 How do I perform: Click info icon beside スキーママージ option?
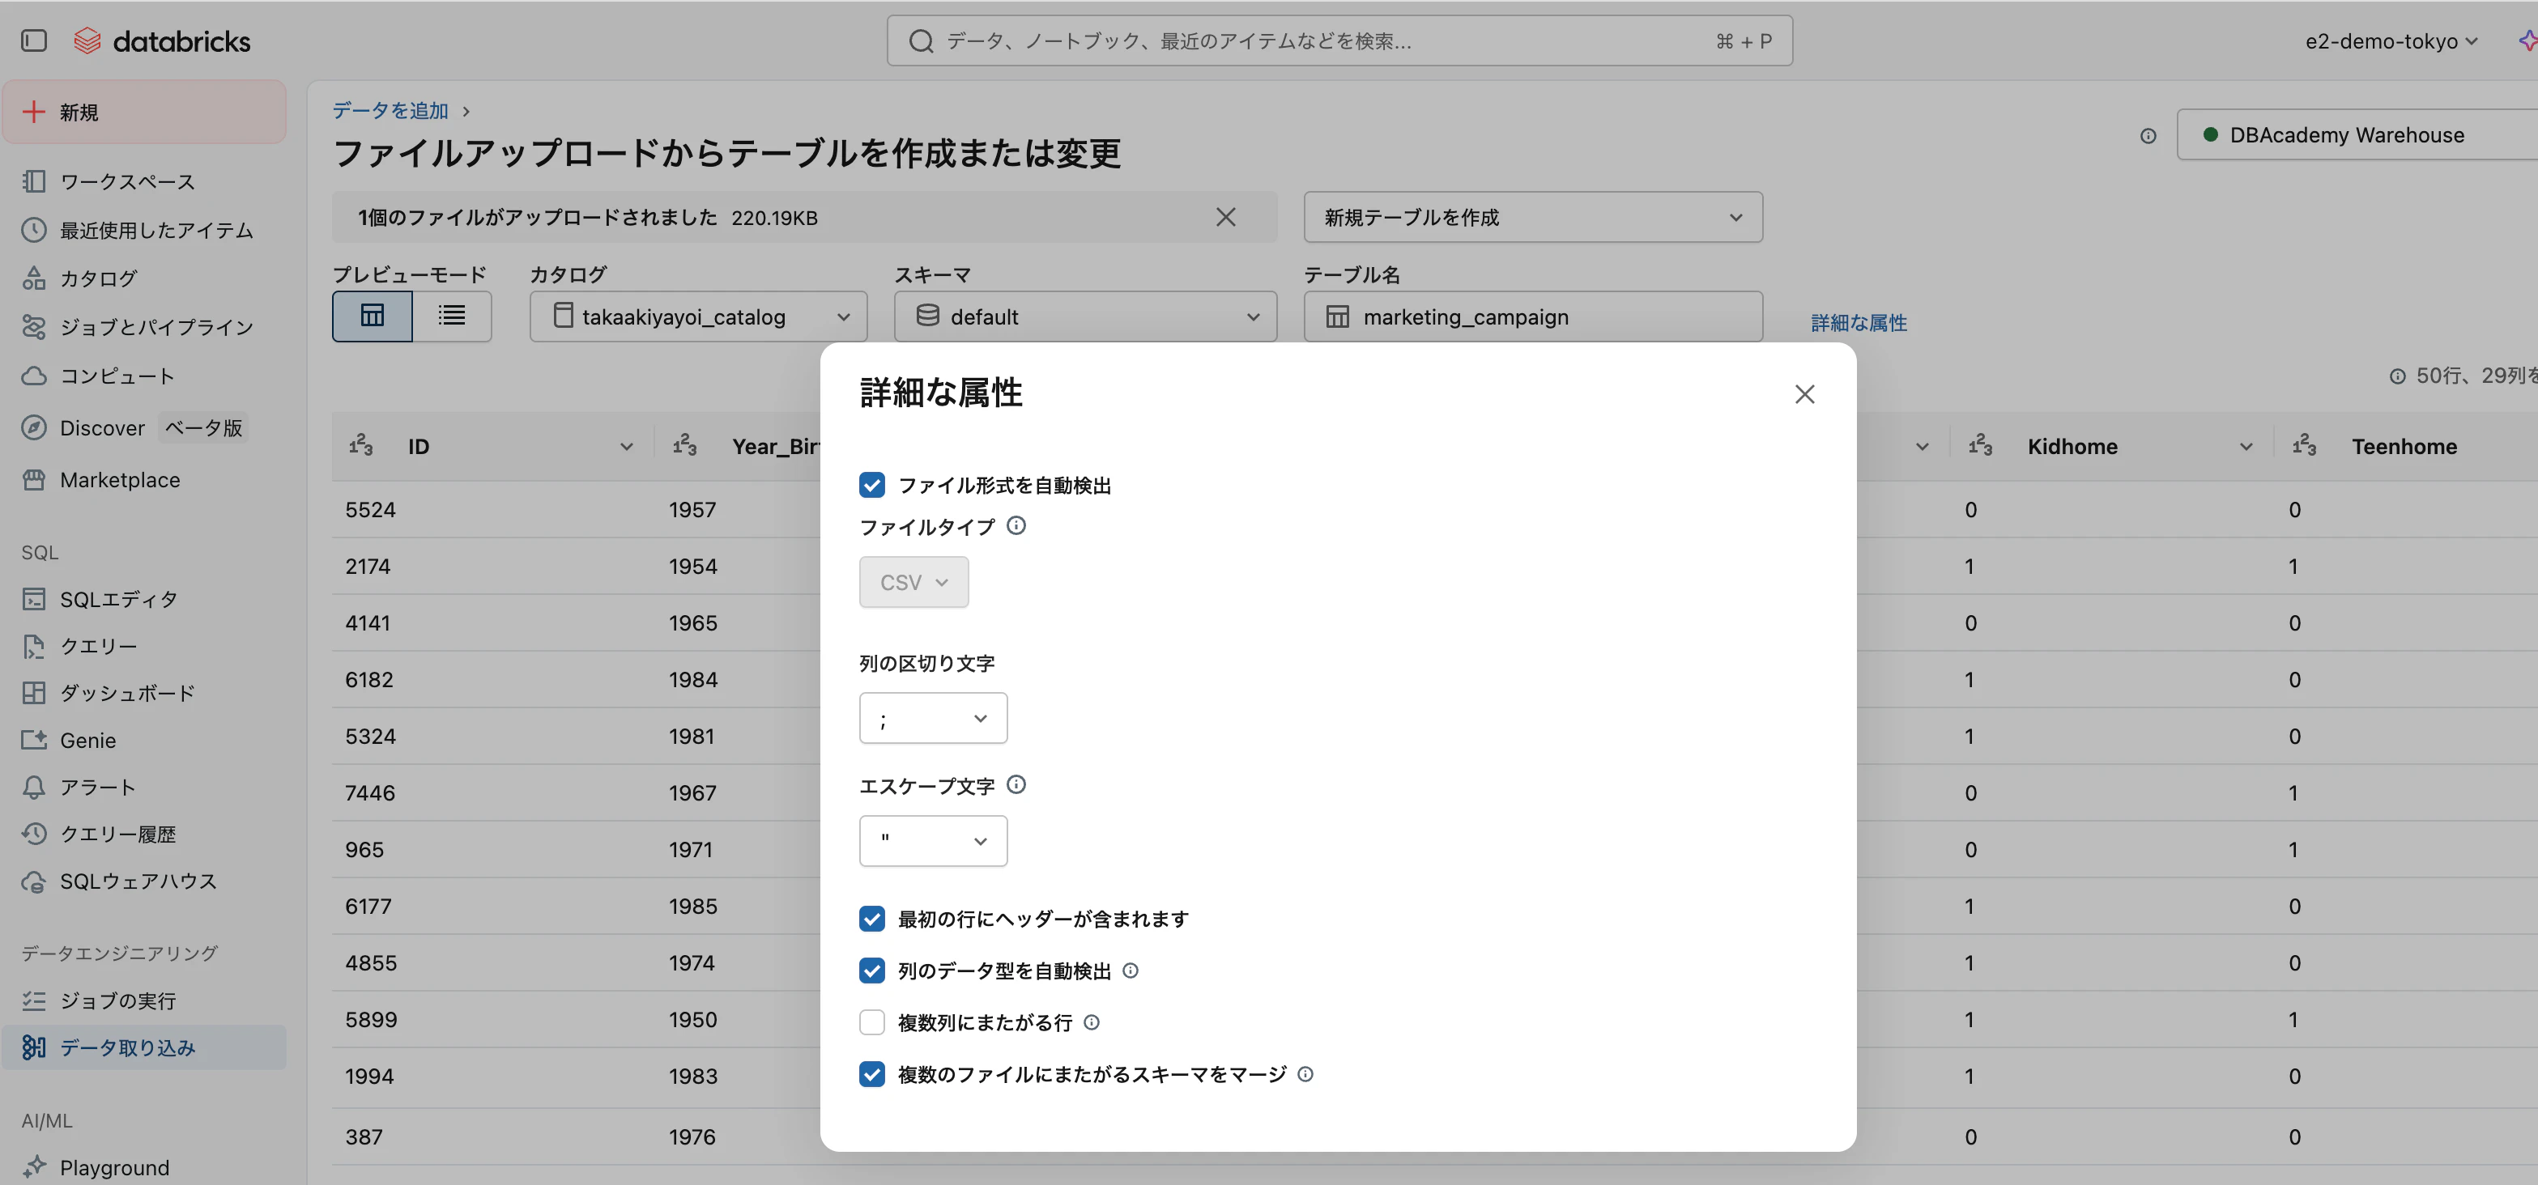[x=1305, y=1075]
